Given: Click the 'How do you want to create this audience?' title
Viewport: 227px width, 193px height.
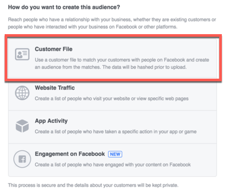Looking at the screenshot, I should point(64,7).
